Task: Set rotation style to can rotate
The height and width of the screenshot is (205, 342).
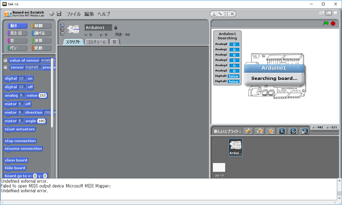Action: click(x=62, y=25)
